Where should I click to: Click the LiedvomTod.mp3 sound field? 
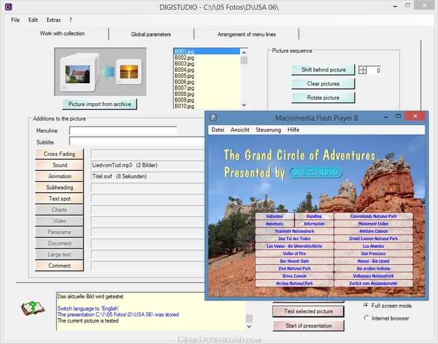(148, 165)
